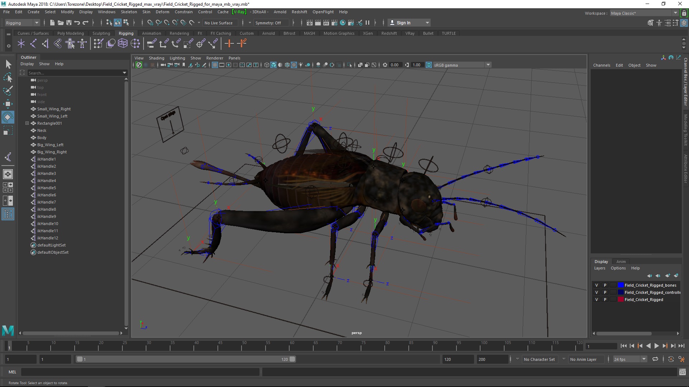
Task: Switch to the Animation shelf tab
Action: [x=151, y=33]
